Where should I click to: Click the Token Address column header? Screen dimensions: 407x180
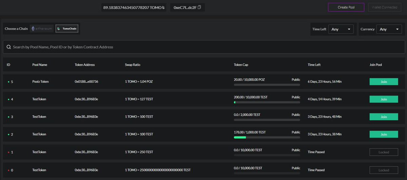tap(85, 65)
